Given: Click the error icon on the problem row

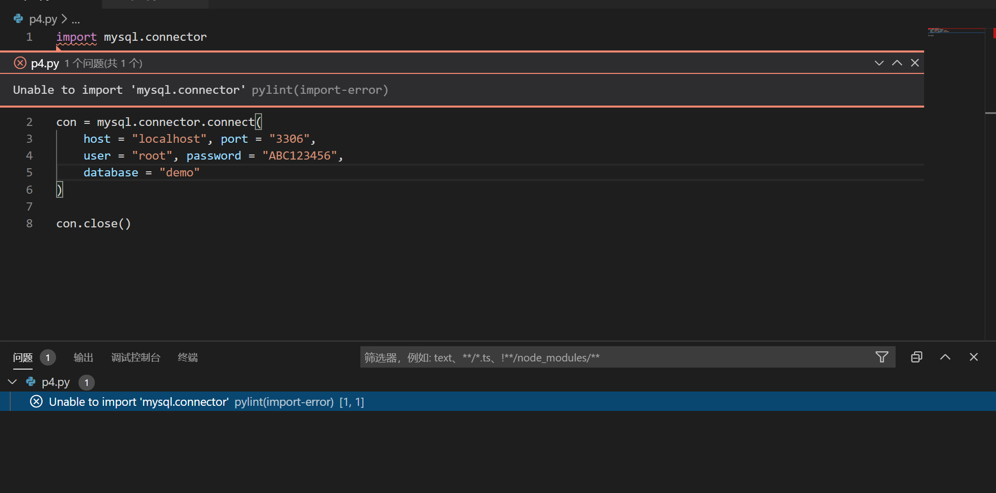Looking at the screenshot, I should tap(36, 402).
